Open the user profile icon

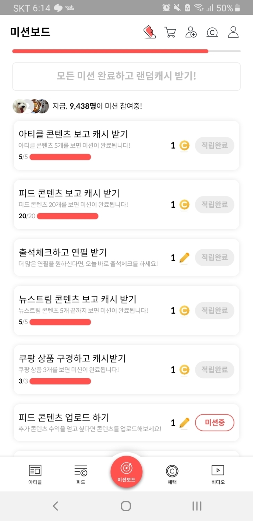tap(233, 32)
